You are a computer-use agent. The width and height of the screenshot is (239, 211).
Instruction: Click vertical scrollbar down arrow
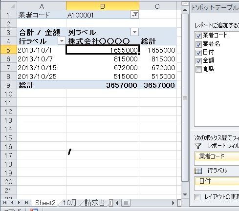(x=185, y=194)
